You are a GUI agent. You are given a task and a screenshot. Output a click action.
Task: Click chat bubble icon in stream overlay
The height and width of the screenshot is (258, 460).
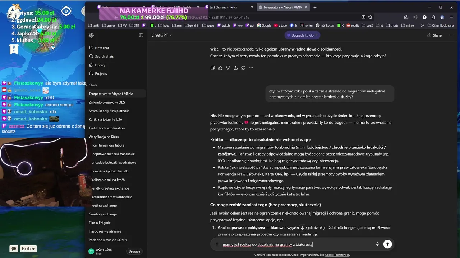coord(14,249)
